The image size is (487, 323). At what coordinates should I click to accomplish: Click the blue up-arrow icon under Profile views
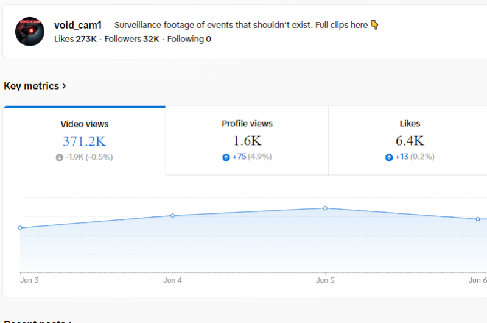coord(226,157)
